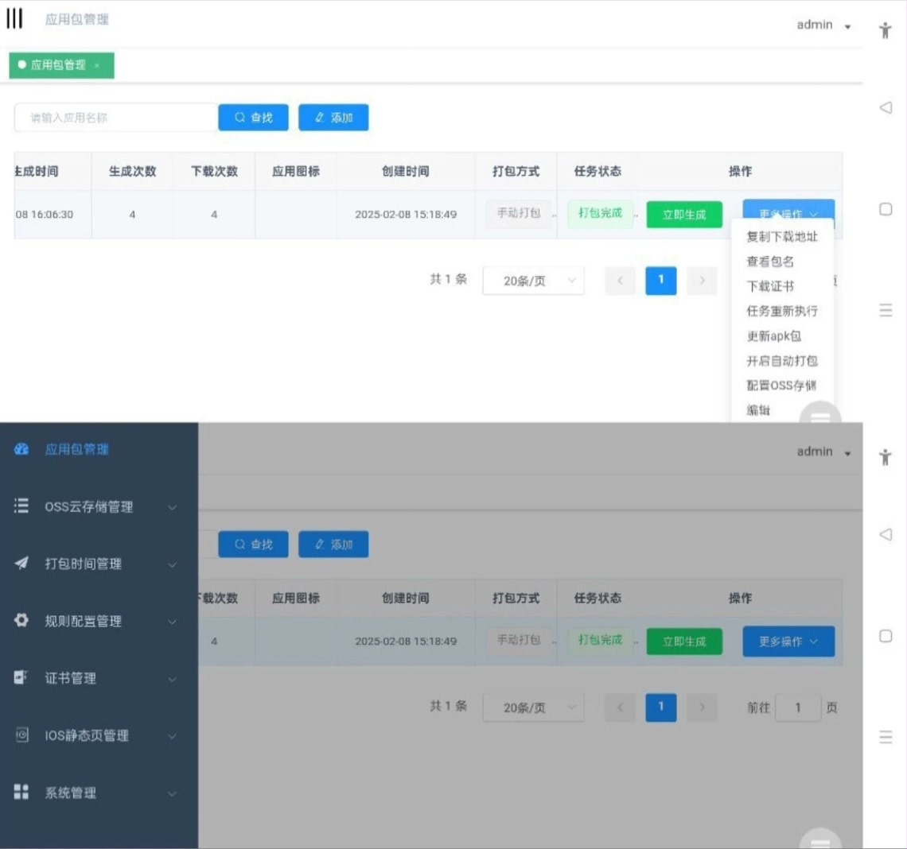Tap the back triangle icon in bottom screen
This screenshot has height=849, width=907.
(886, 534)
